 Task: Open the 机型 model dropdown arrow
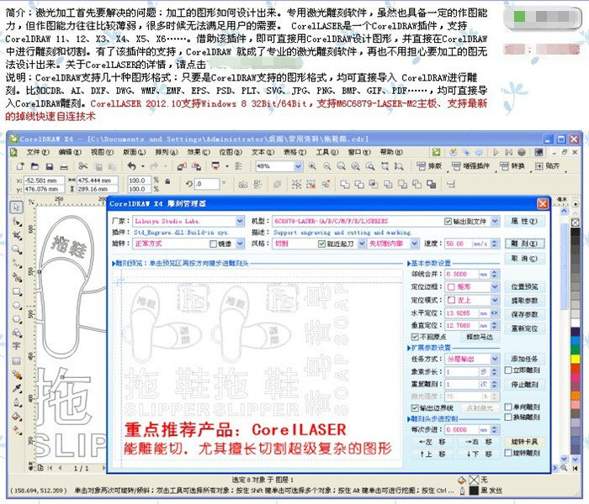(x=495, y=221)
